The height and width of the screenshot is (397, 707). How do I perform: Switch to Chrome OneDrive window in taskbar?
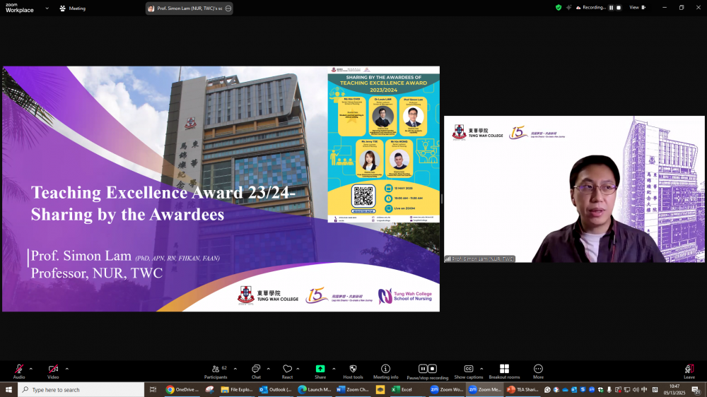click(x=182, y=389)
